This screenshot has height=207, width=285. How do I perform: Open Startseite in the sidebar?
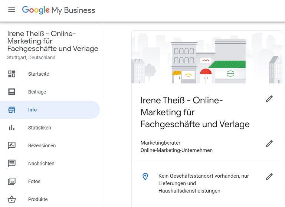50,74
